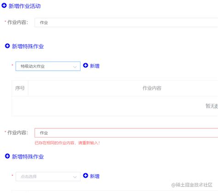Click the error message 已存在相同的作业内容
The height and width of the screenshot is (193, 218).
[x=67, y=143]
